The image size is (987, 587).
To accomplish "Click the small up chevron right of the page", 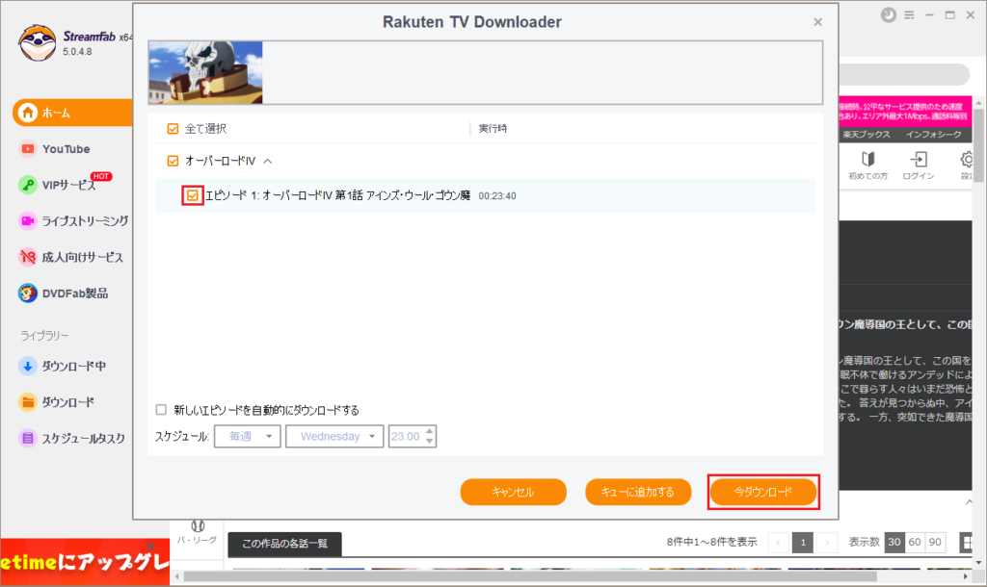I will coord(969,501).
